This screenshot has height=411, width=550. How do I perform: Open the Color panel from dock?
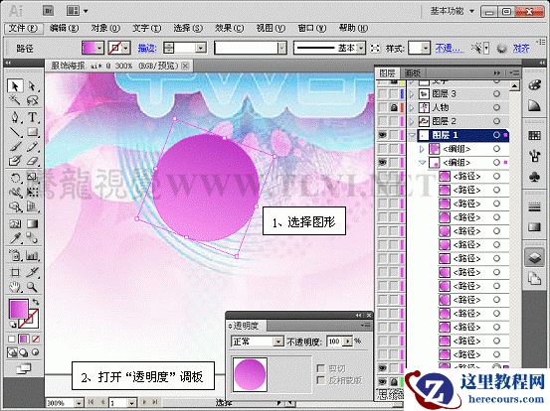pos(534,85)
